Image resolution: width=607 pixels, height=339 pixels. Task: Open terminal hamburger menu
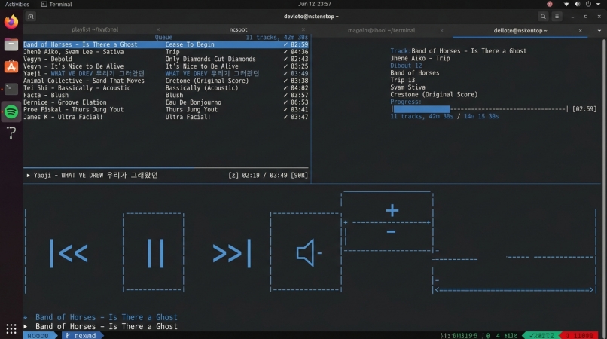pyautogui.click(x=557, y=17)
